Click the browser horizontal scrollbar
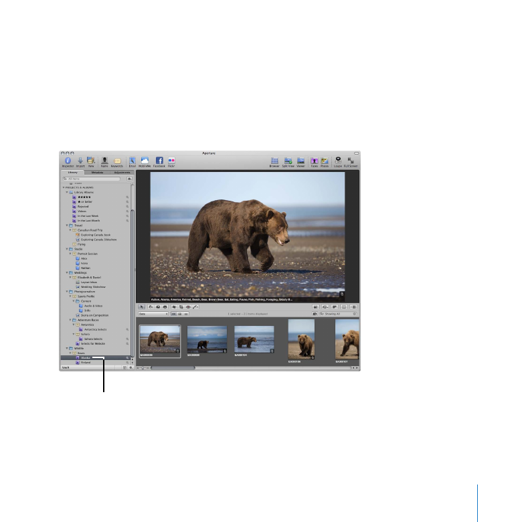 pos(173,368)
